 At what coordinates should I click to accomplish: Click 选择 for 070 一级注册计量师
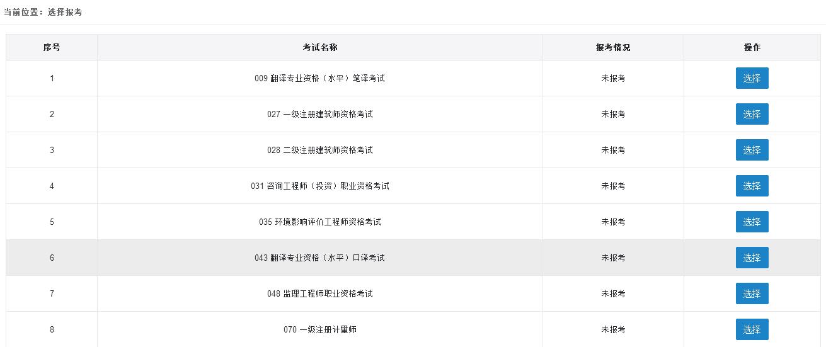[x=752, y=329]
